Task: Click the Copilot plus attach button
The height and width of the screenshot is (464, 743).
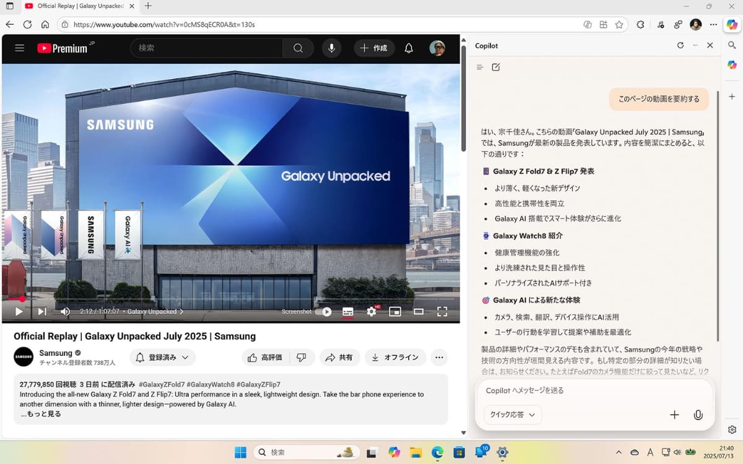Action: (675, 415)
